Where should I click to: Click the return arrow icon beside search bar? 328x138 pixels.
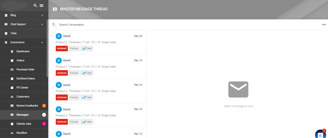(x=324, y=25)
